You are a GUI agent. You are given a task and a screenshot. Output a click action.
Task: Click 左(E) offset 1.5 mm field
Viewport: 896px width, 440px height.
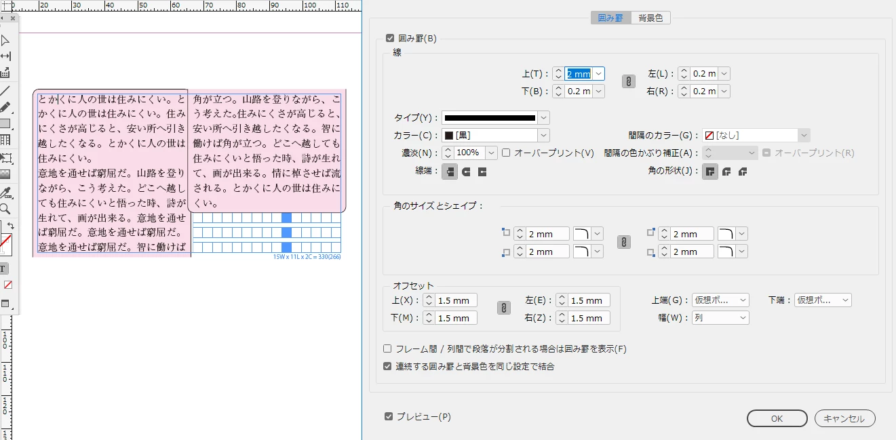point(589,300)
